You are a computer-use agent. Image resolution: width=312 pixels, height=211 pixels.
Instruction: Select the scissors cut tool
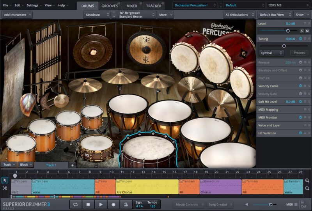pos(5,188)
